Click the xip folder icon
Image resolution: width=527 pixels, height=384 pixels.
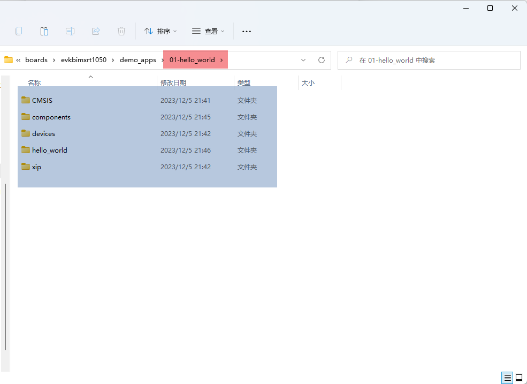point(26,166)
